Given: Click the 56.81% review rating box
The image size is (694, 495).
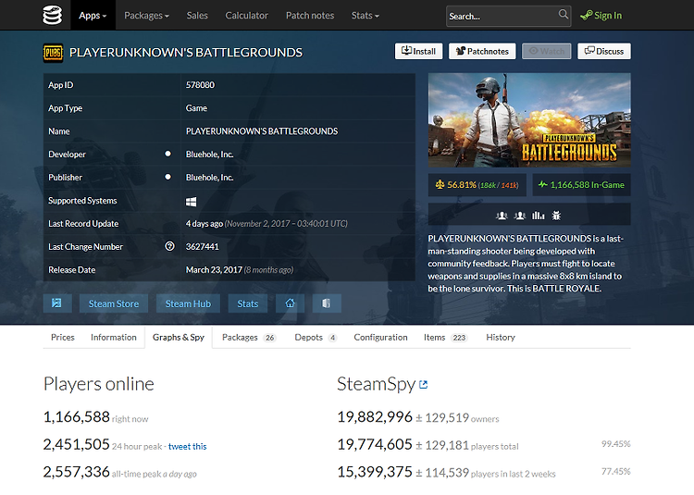Looking at the screenshot, I should point(477,185).
